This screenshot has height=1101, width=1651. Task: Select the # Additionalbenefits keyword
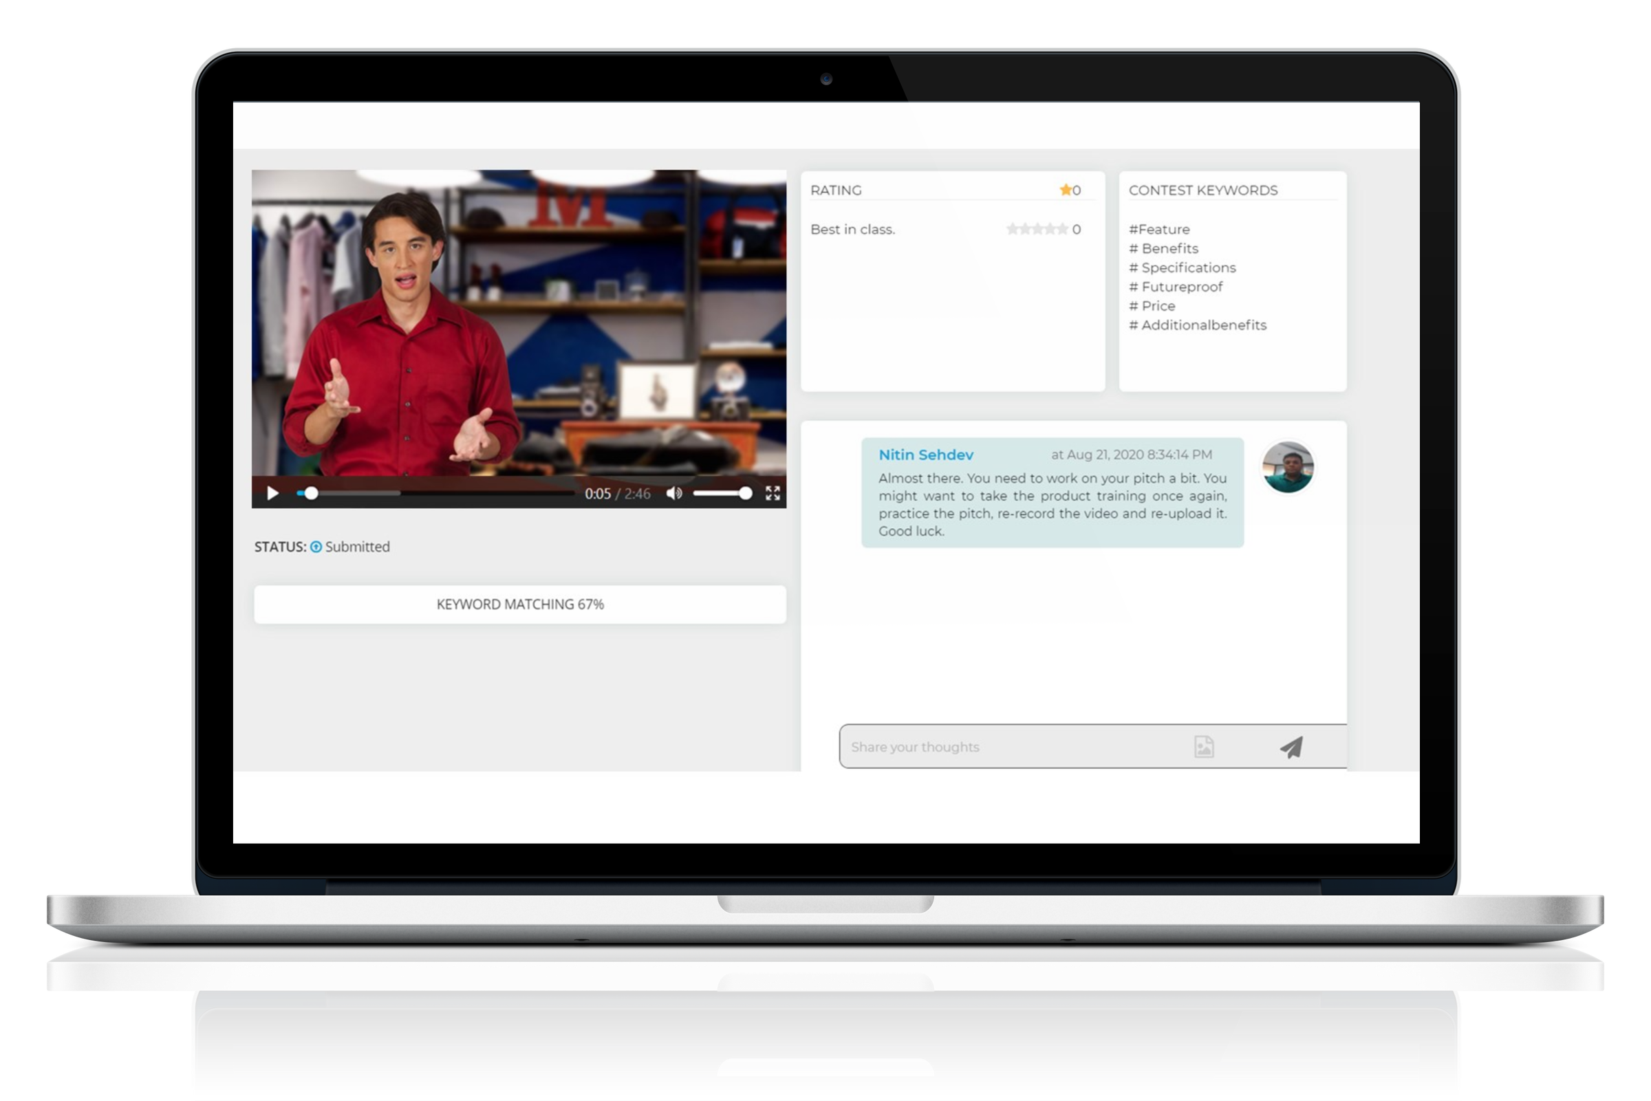pyautogui.click(x=1198, y=325)
